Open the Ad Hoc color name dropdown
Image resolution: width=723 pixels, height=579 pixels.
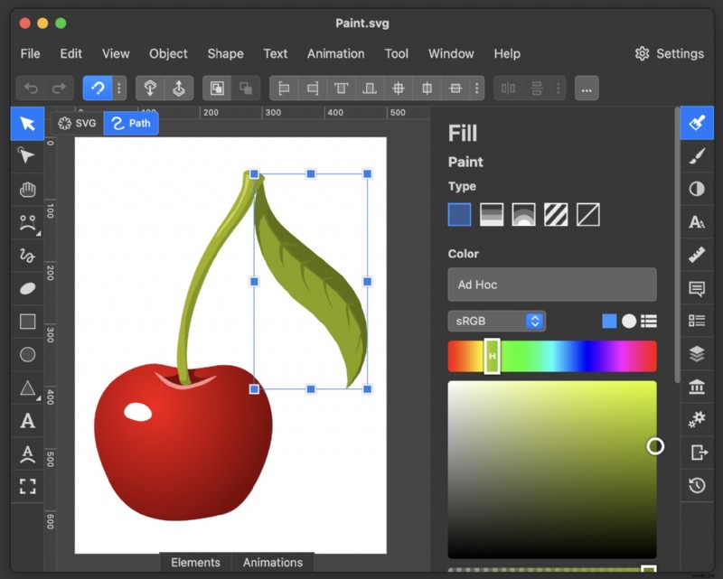coord(551,285)
